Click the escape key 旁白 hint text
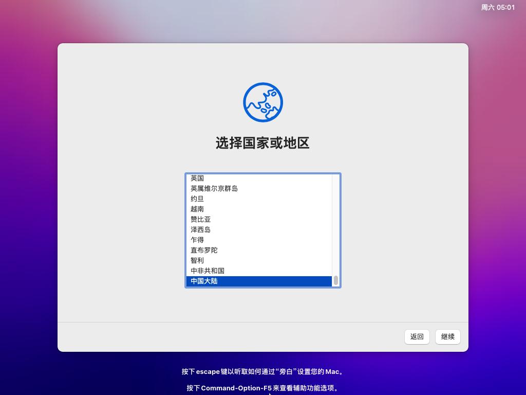 tap(262, 371)
